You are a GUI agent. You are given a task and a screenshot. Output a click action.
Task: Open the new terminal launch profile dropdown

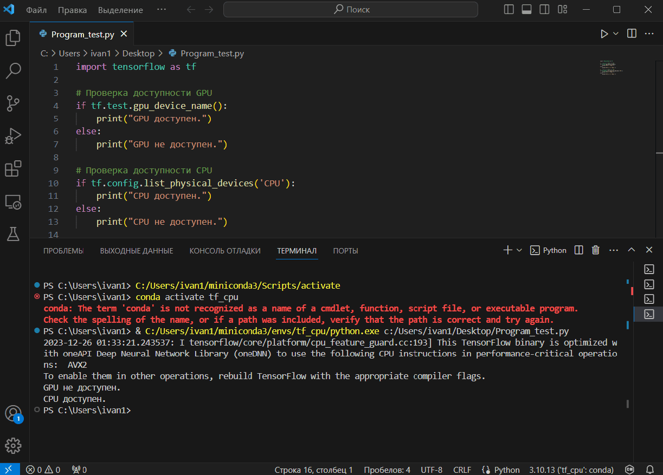click(519, 250)
